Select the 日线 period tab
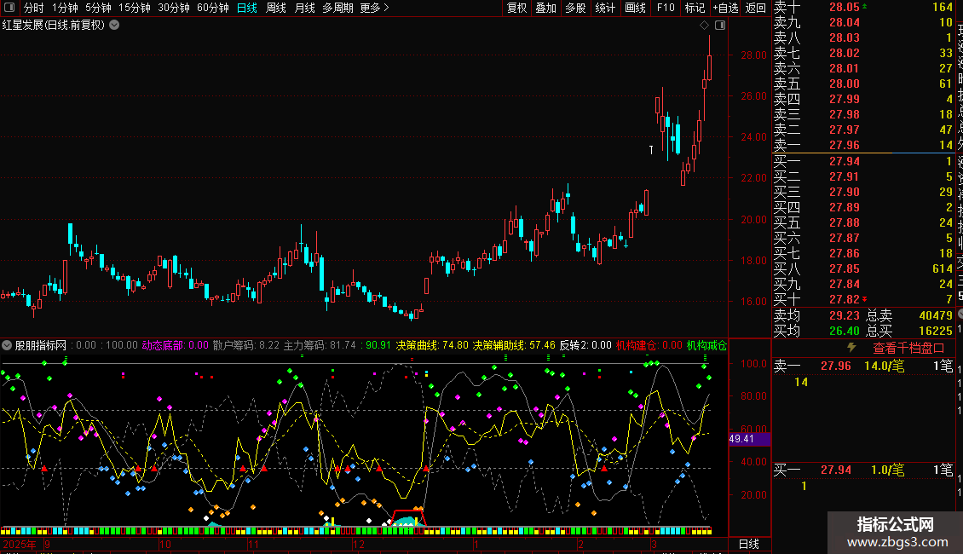Viewport: 963px width, 554px height. point(247,8)
